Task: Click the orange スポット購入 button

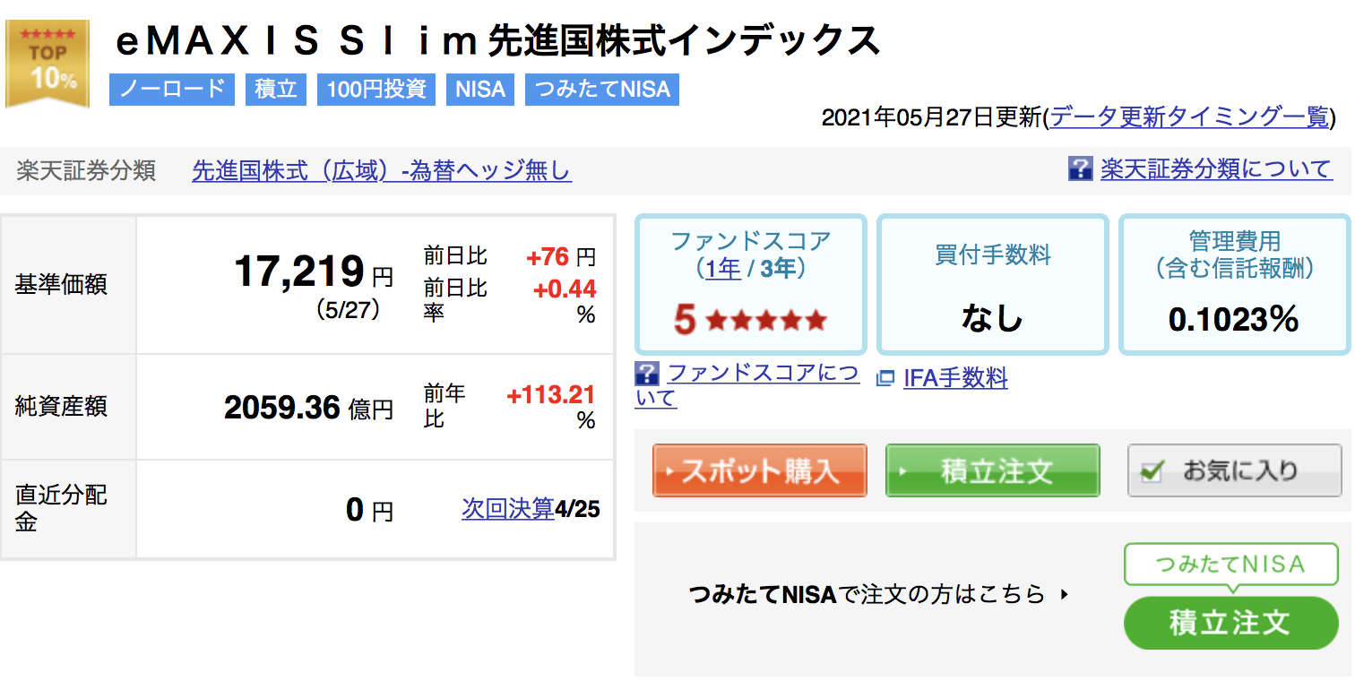Action: 760,470
